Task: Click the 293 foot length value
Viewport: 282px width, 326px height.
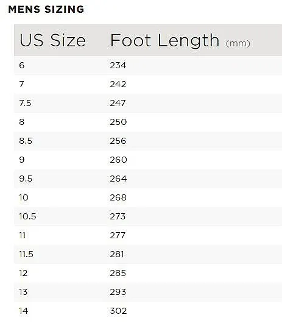Action: click(x=118, y=292)
